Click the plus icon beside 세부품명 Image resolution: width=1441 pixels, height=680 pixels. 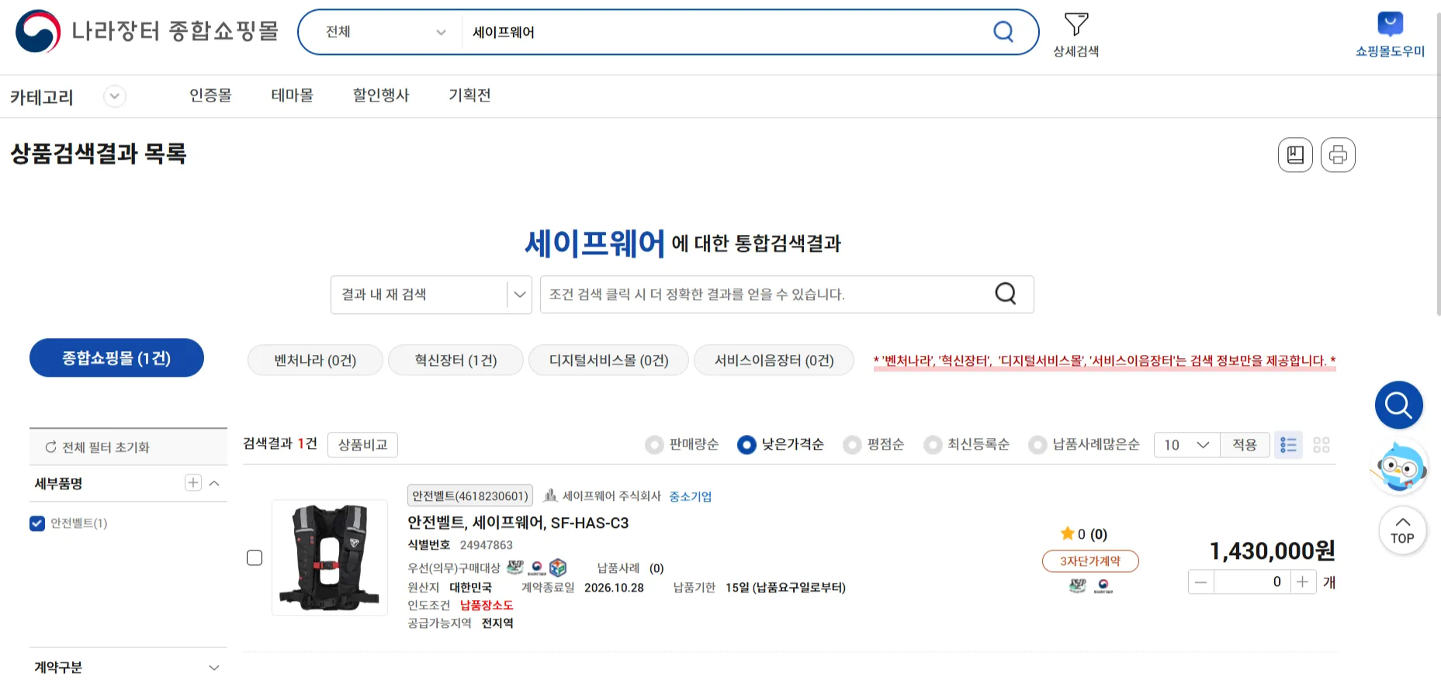[x=193, y=483]
